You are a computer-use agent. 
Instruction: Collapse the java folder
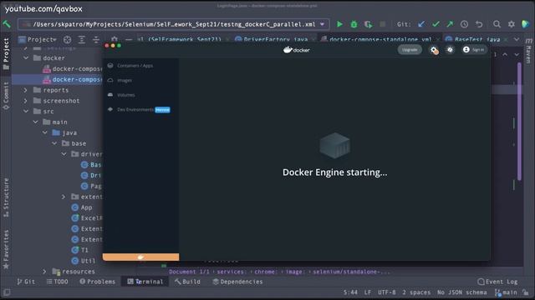[45, 132]
